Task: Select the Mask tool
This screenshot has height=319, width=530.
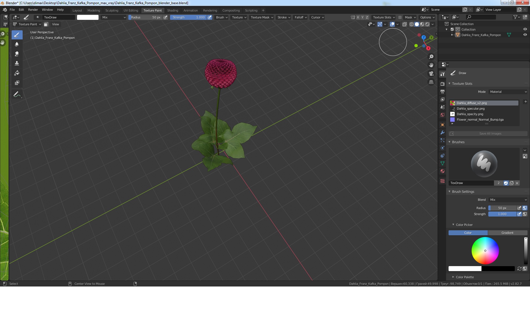Action: [17, 83]
